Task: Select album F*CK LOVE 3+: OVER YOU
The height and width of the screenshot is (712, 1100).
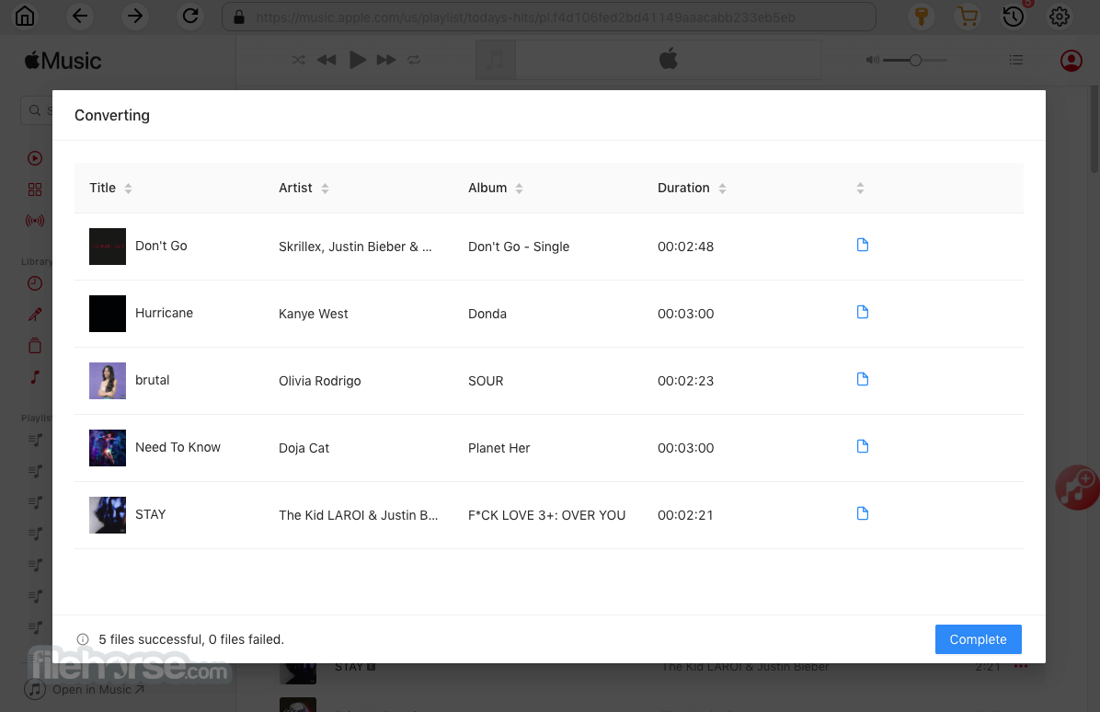Action: 546,515
